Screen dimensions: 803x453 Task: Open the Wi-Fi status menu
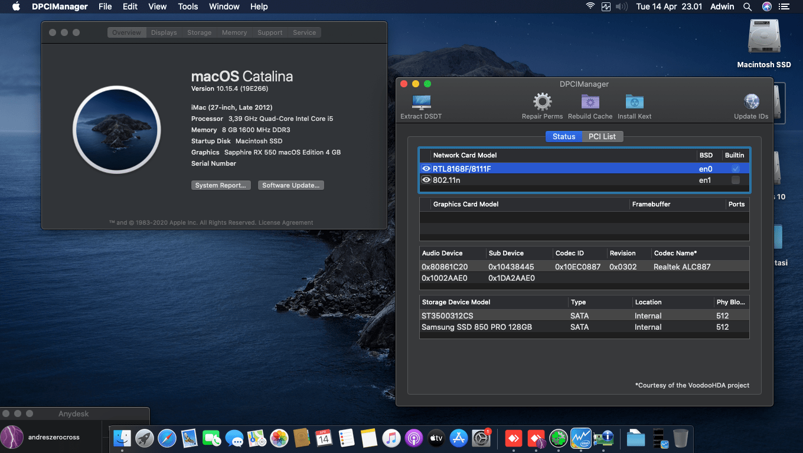pos(590,6)
